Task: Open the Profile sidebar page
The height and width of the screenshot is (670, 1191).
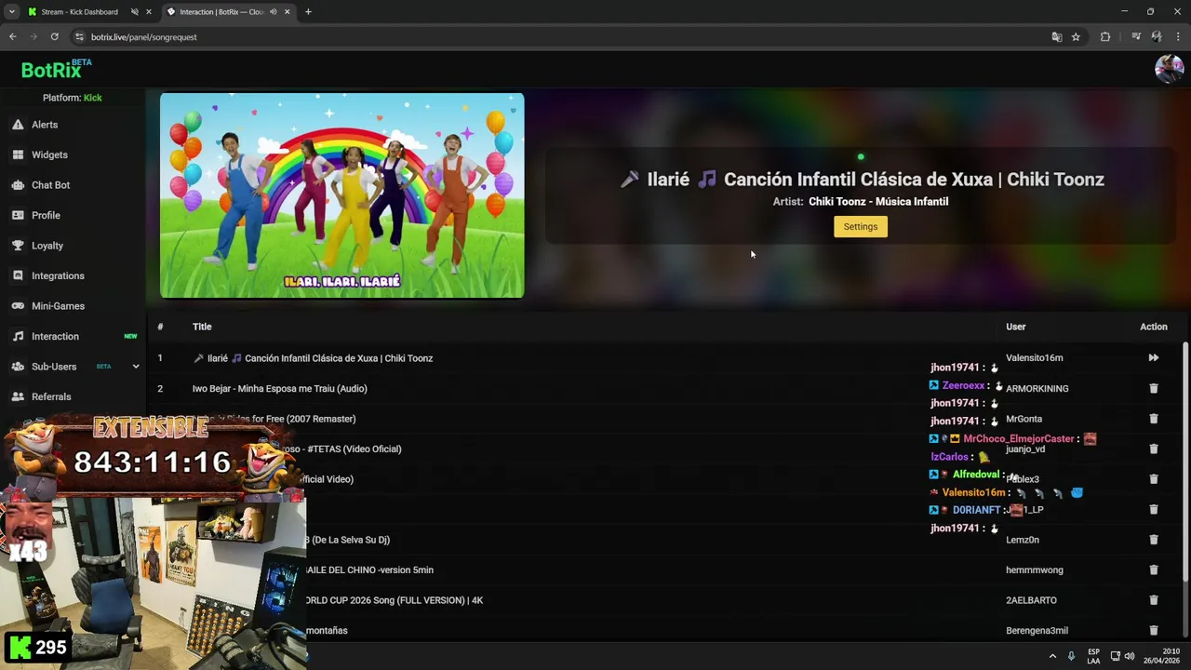Action: click(46, 215)
